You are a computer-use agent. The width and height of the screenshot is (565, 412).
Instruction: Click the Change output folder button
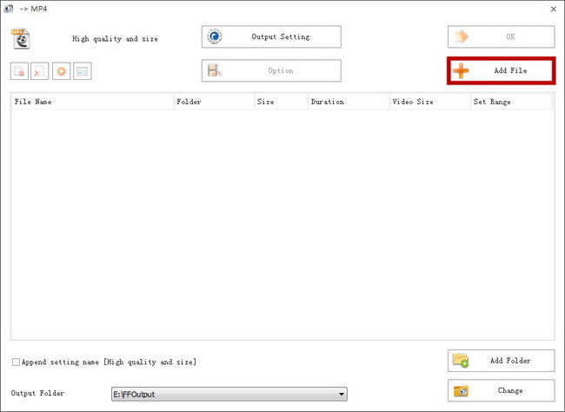(x=502, y=390)
